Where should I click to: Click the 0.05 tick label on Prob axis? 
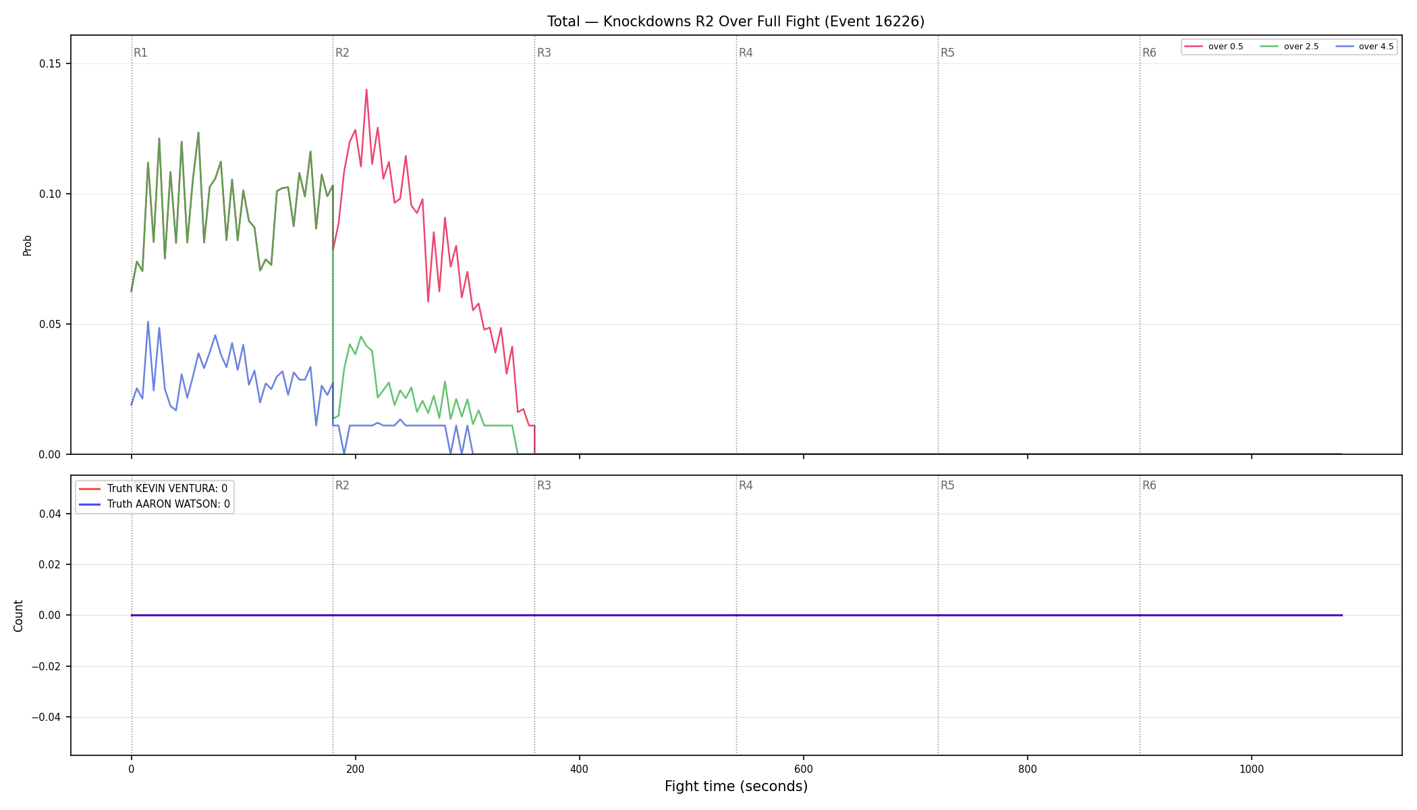tap(49, 325)
